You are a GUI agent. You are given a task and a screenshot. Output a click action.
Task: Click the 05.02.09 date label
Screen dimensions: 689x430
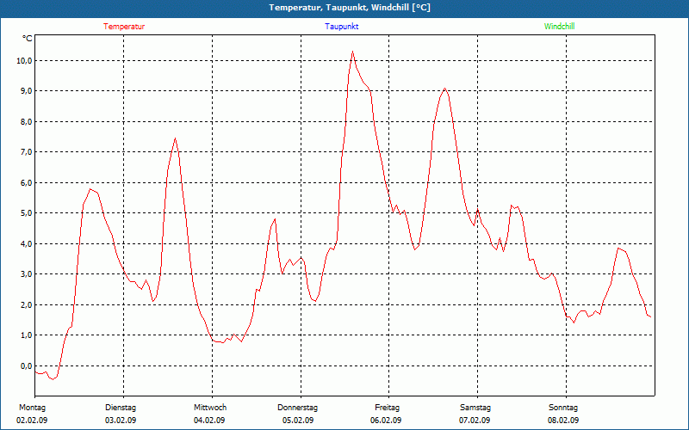pos(298,421)
